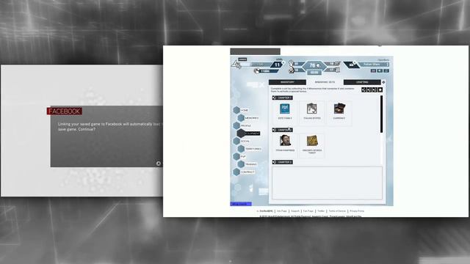Click the first filter icon above list
The height and width of the screenshot is (264, 470).
[x=364, y=89]
